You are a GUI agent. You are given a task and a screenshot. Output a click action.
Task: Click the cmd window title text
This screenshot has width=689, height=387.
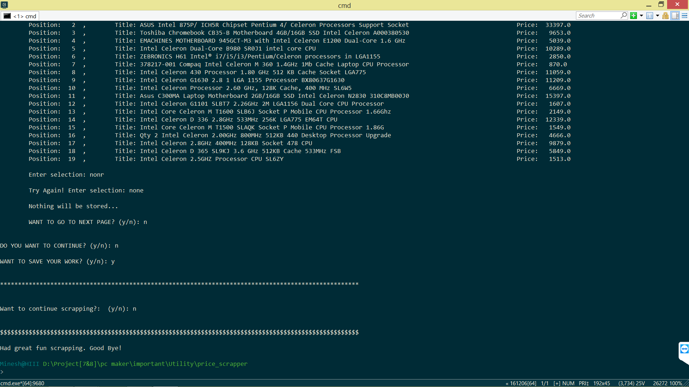(x=344, y=5)
